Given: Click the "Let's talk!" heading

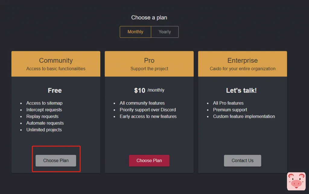Looking at the screenshot, I should click(x=241, y=90).
